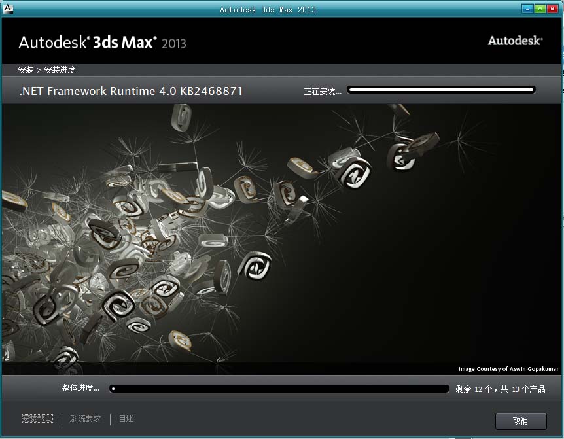Click the text .NET Framework Runtime 4.0 KB2468871
The height and width of the screenshot is (439, 564).
pos(131,91)
